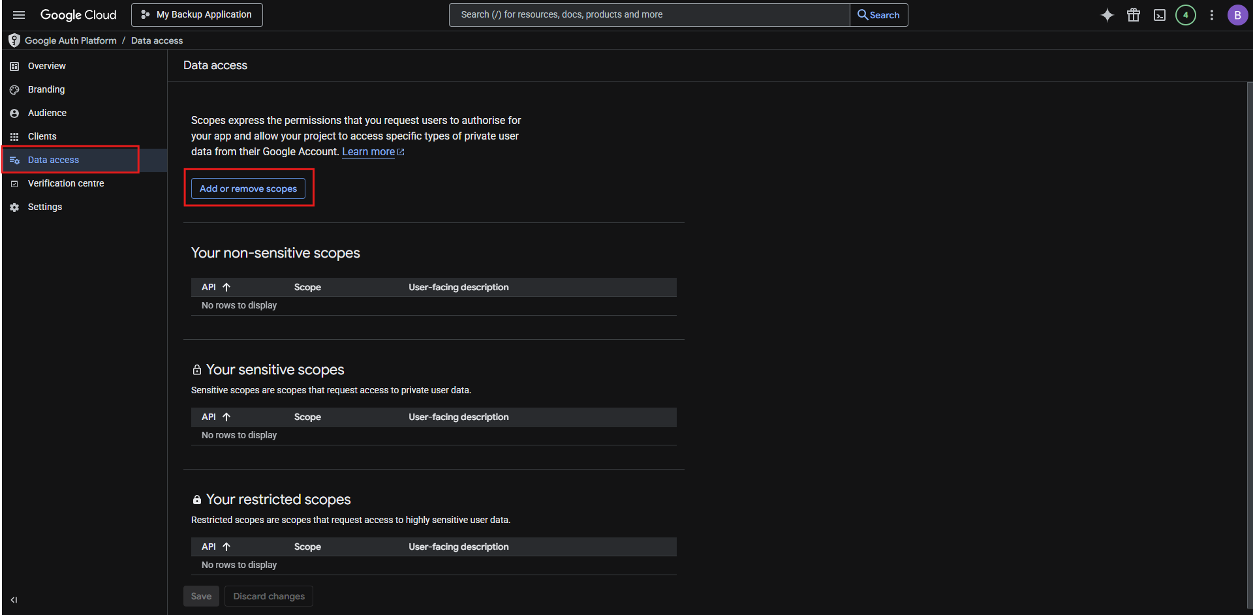Open the My Backup Application project picker
This screenshot has width=1253, height=615.
(196, 14)
